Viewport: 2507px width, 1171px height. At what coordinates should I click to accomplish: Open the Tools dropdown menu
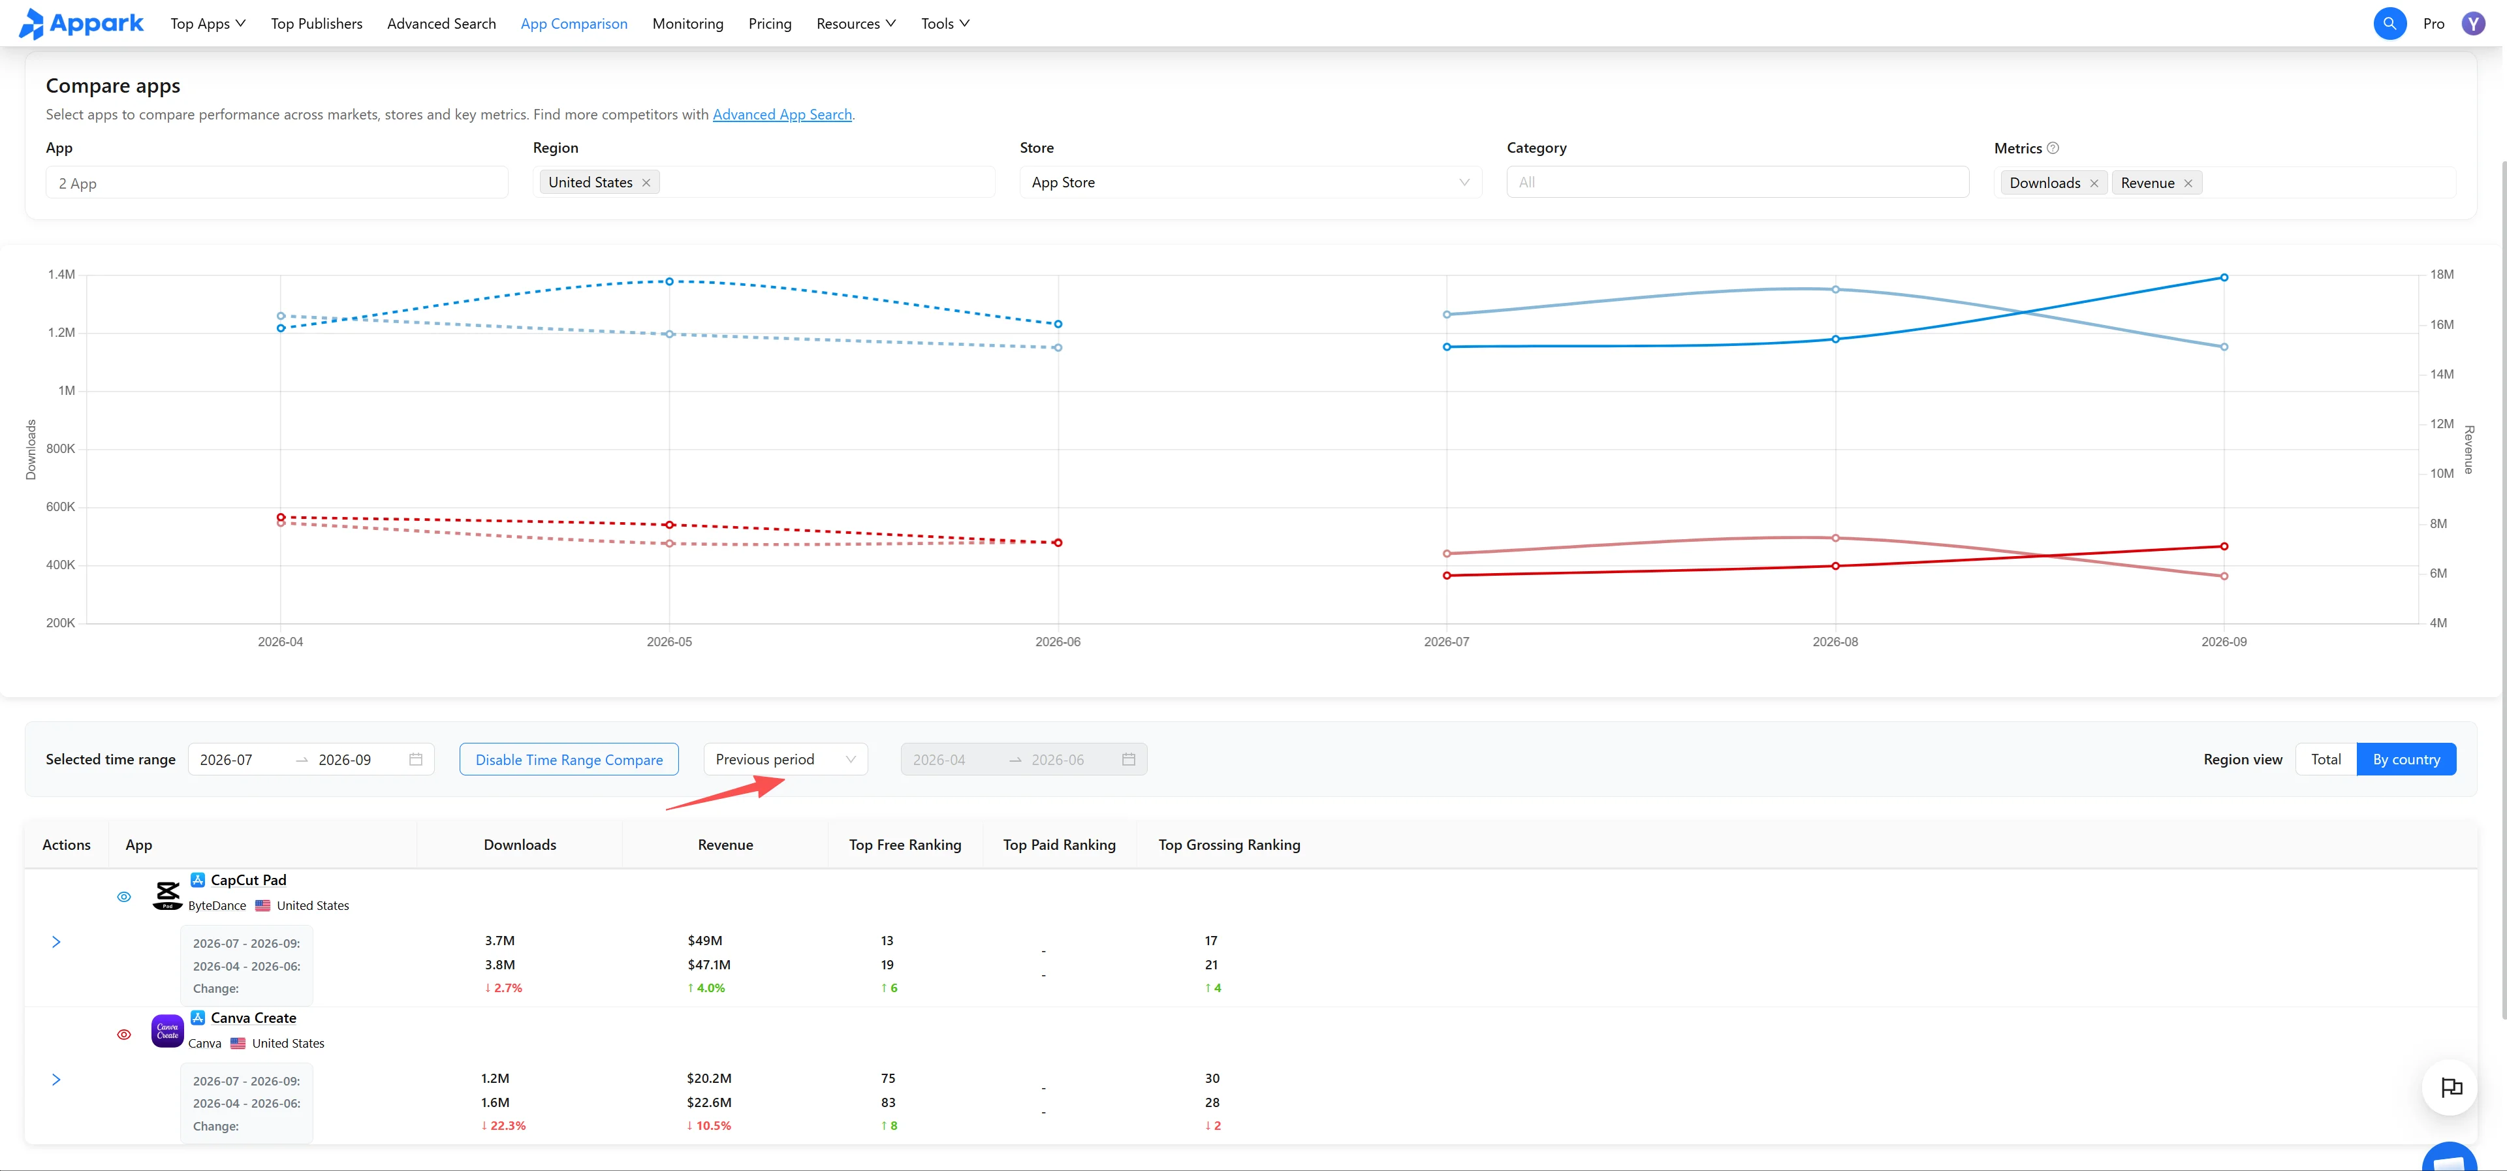[x=945, y=23]
